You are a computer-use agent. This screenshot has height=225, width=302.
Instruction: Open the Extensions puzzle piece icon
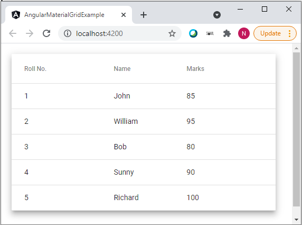(227, 33)
